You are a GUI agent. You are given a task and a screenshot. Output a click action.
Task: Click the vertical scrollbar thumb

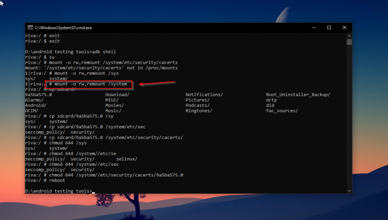(x=349, y=42)
